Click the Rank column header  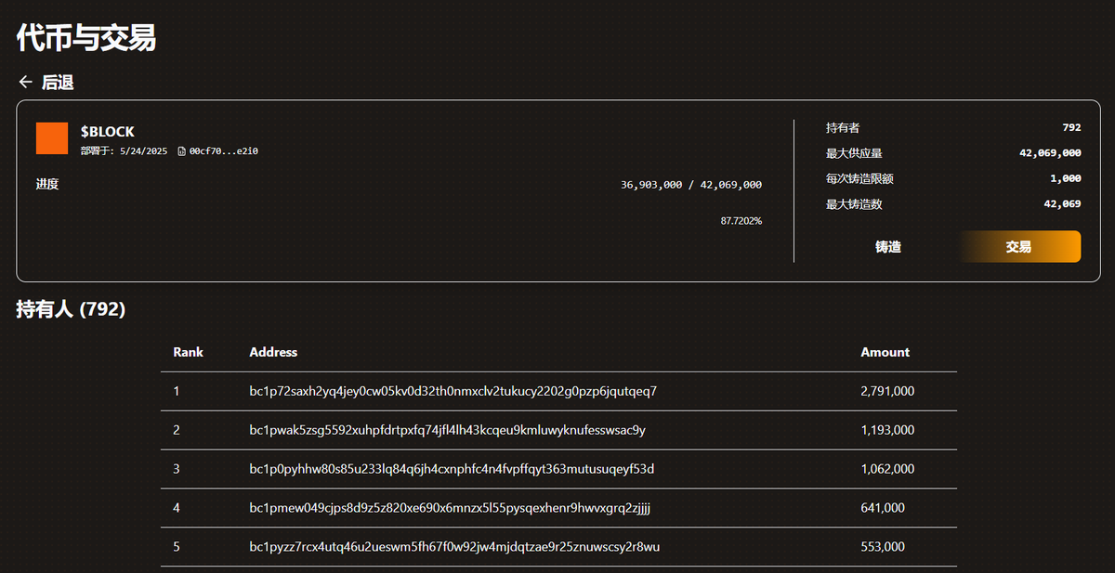189,352
